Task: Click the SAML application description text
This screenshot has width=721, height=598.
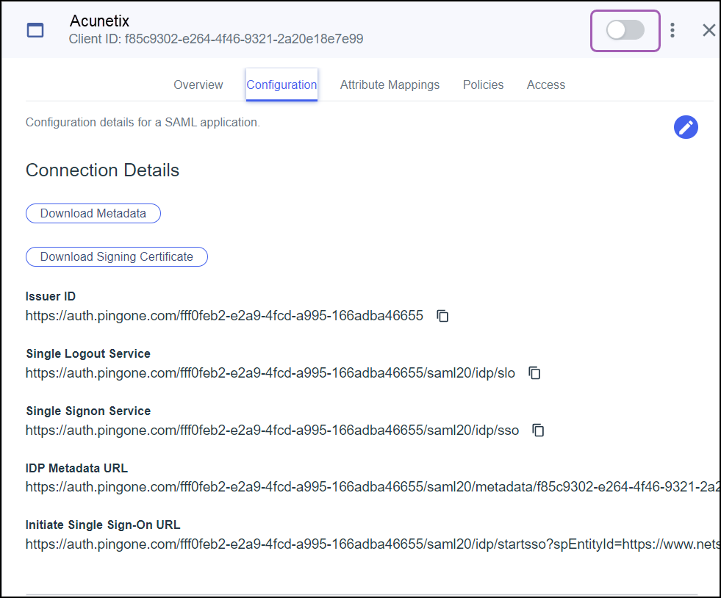Action: [143, 122]
